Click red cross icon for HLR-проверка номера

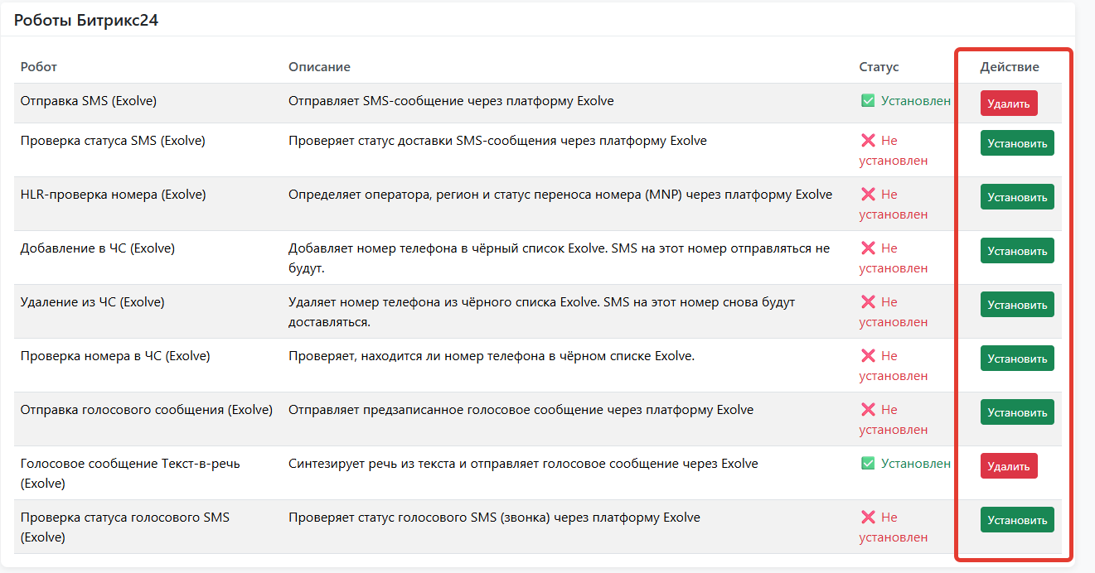(x=868, y=194)
